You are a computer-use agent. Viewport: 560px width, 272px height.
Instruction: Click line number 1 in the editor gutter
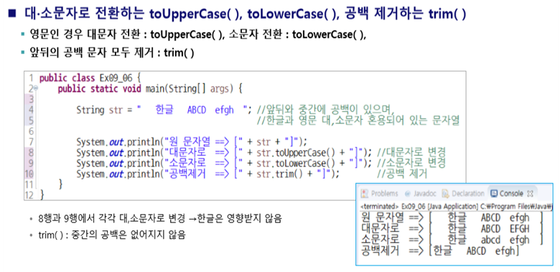click(32, 78)
